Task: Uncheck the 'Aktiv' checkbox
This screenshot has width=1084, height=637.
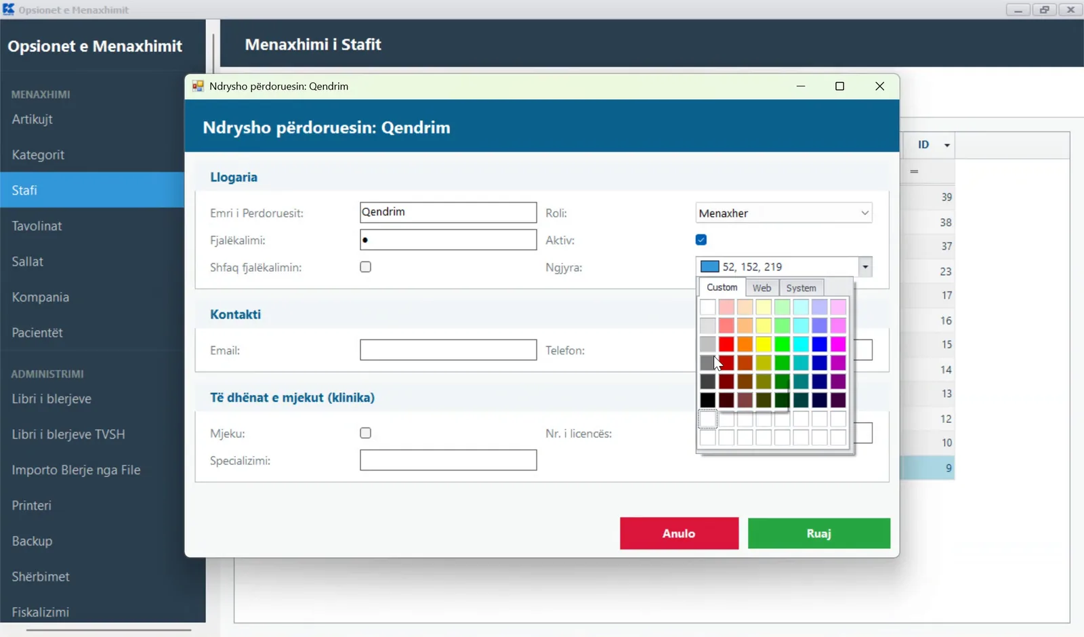Action: [701, 240]
